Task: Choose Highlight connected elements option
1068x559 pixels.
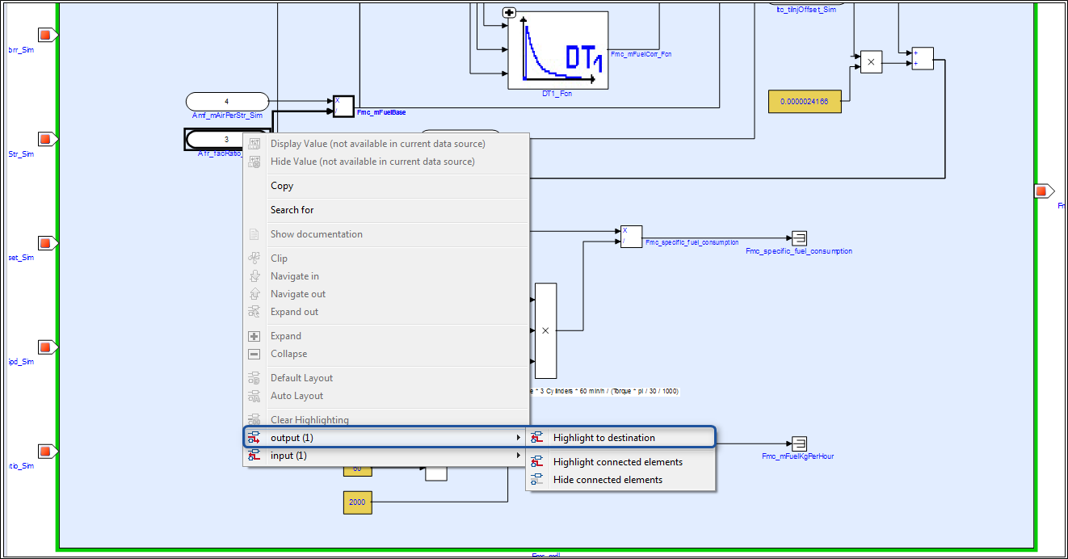Action: pos(617,462)
